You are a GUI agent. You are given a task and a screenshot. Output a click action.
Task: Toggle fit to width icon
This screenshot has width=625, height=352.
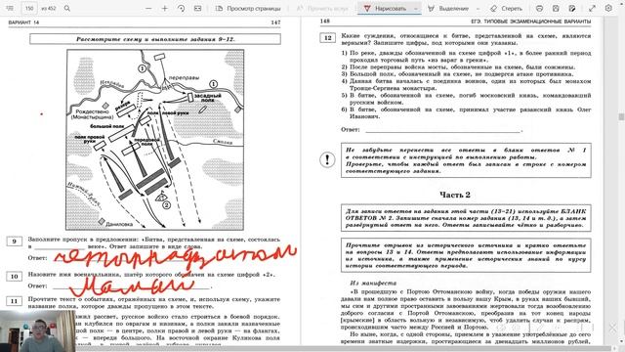197,8
